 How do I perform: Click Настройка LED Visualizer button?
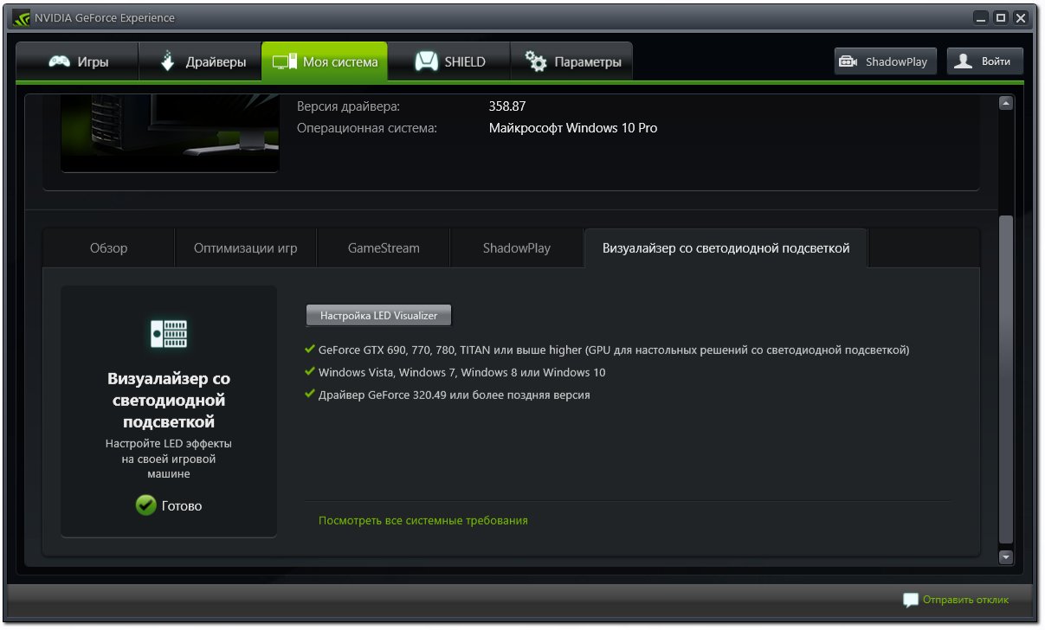click(379, 316)
